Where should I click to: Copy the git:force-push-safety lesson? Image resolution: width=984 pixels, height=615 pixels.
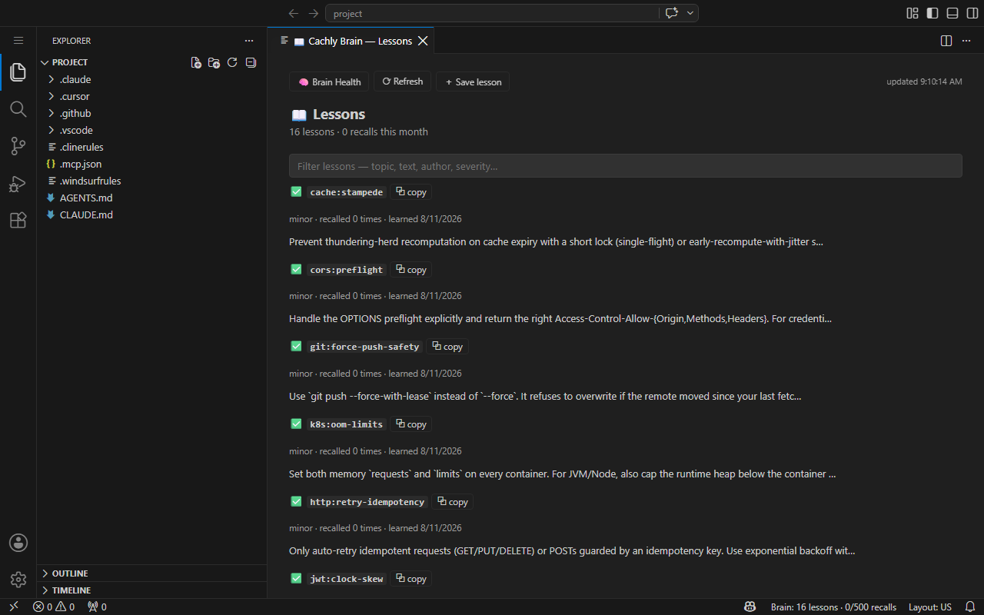point(447,347)
